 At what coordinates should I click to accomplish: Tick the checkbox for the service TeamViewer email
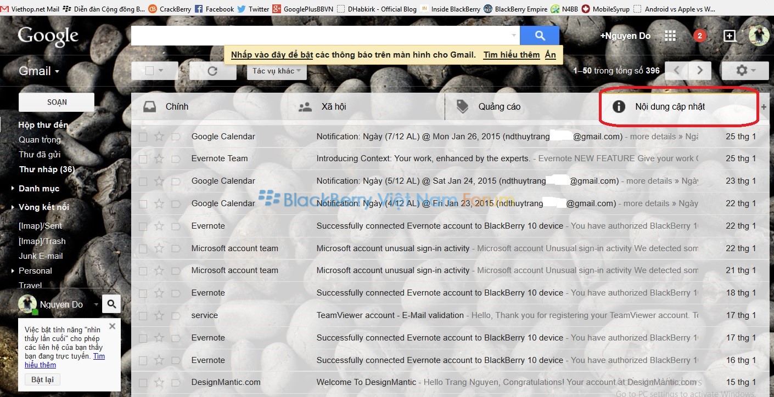click(143, 316)
